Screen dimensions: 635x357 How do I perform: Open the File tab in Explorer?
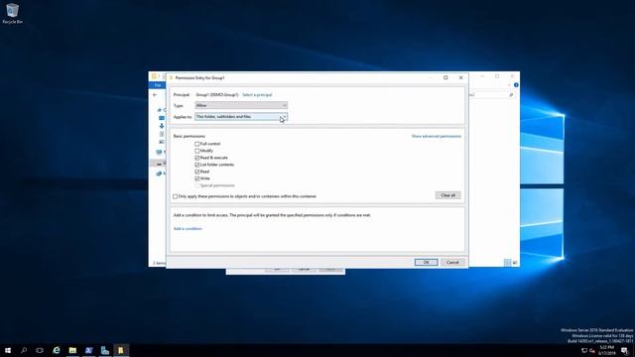point(158,85)
